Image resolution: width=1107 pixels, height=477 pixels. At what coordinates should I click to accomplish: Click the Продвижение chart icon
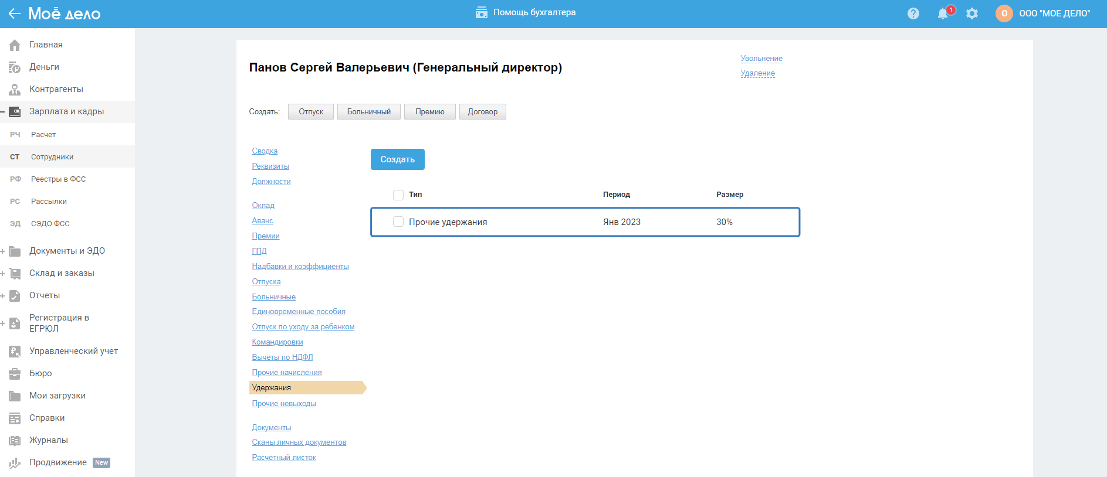tap(15, 463)
